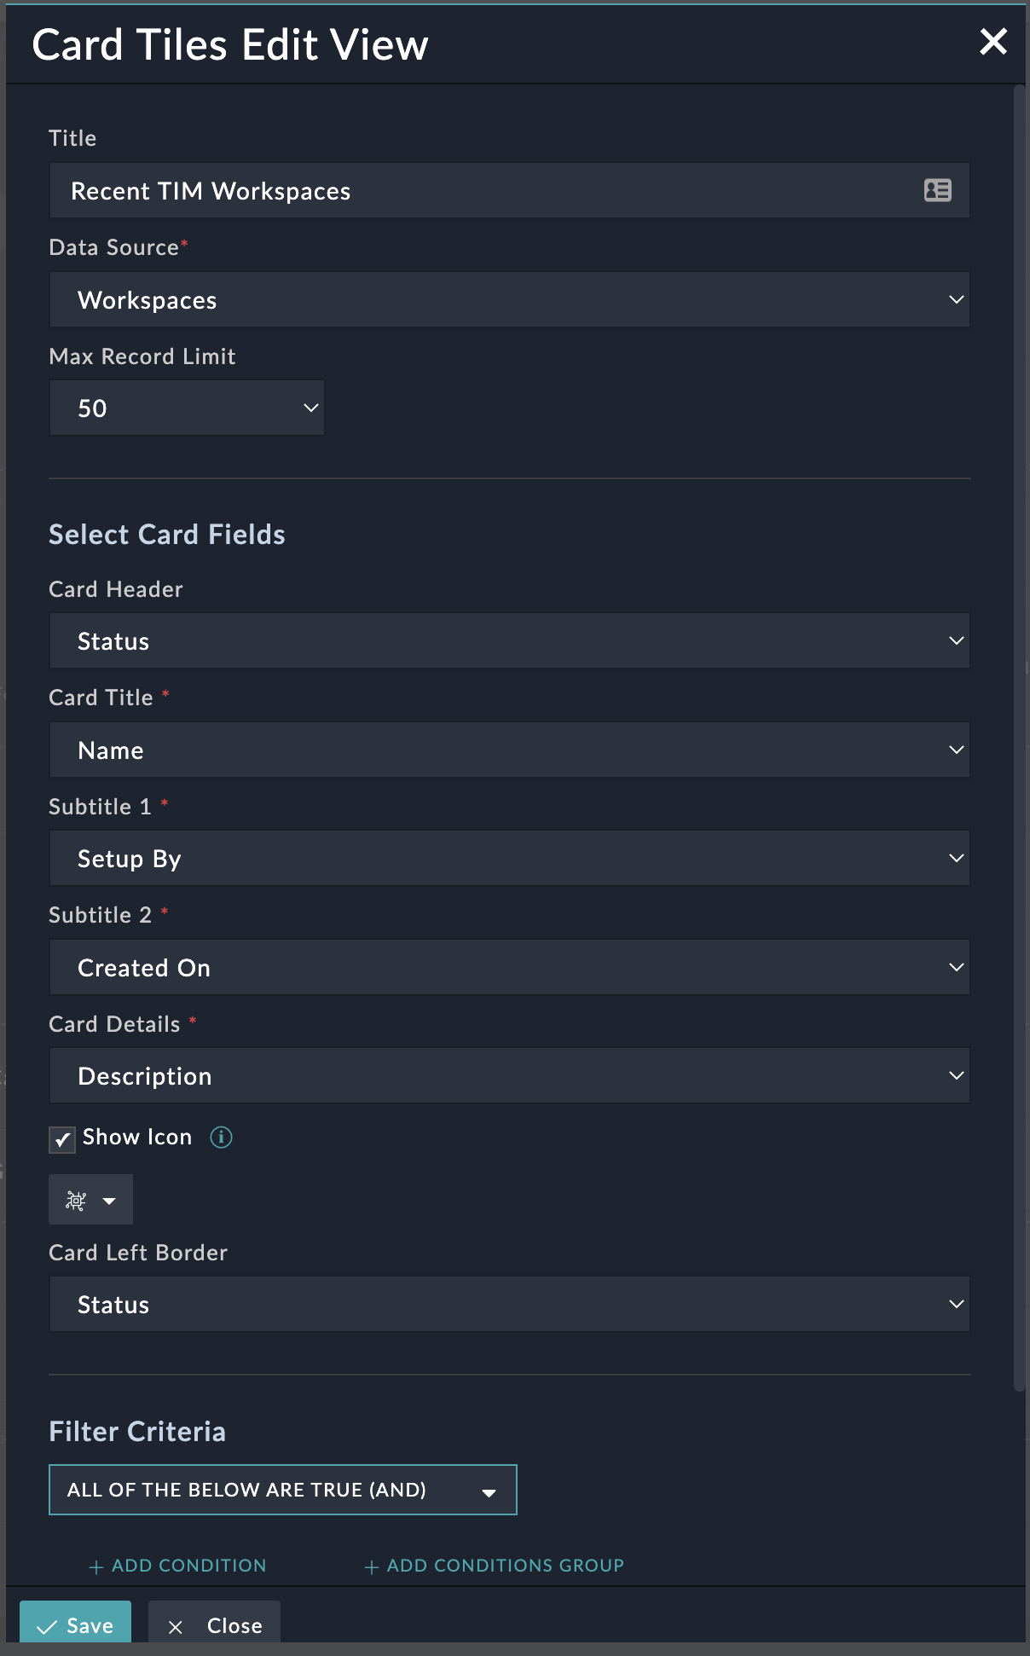Open the Card Details dropdown
1030x1656 pixels.
(509, 1076)
